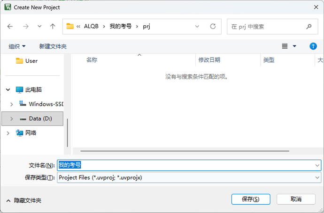Open recent locations dropdown chevron

click(39, 26)
